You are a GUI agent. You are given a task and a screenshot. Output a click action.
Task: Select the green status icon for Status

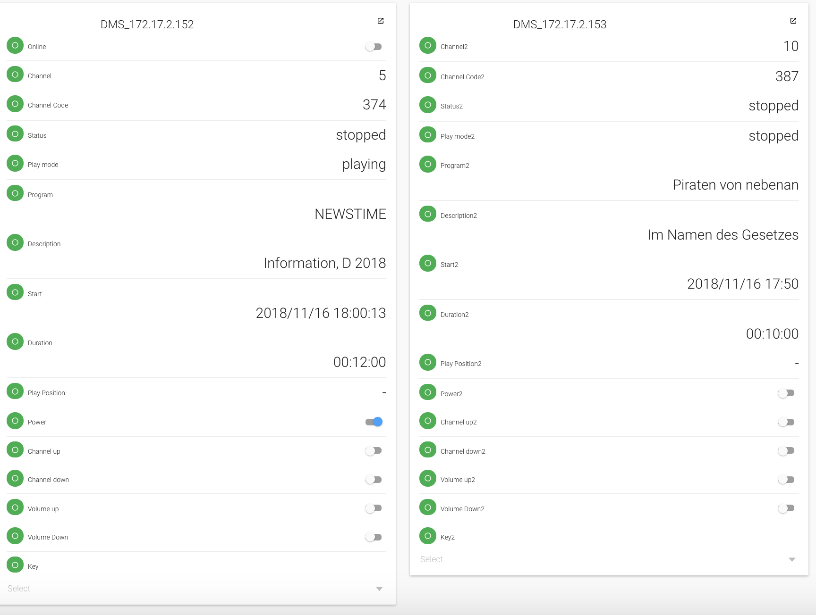[x=15, y=134]
